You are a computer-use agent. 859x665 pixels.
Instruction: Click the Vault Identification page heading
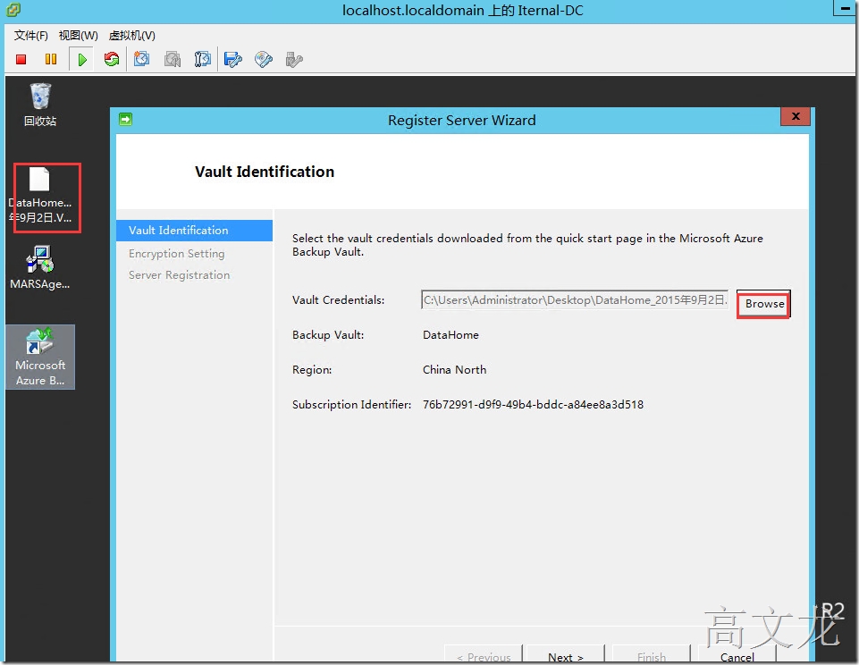coord(265,172)
